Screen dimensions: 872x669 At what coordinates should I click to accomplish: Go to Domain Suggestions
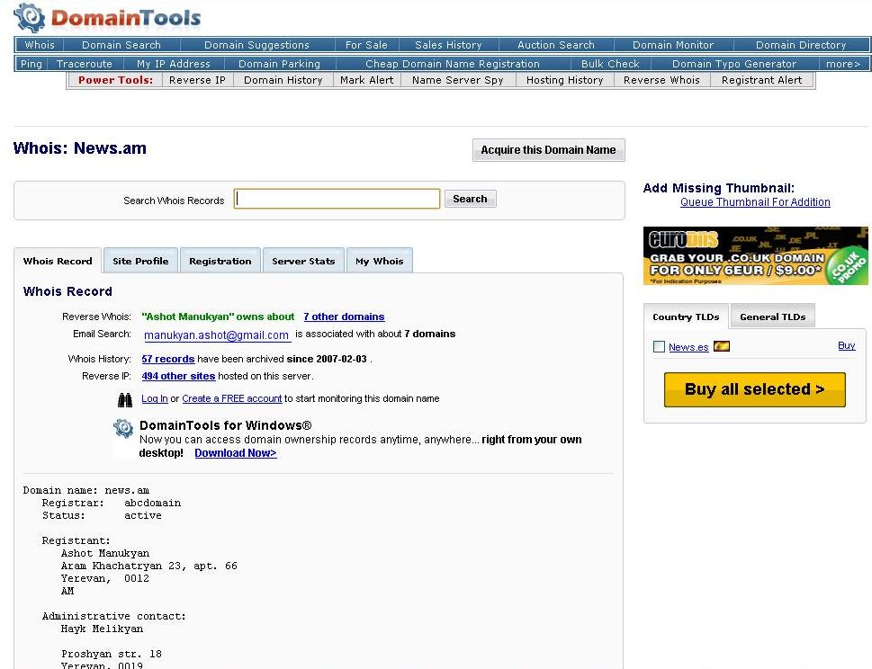pyautogui.click(x=256, y=45)
